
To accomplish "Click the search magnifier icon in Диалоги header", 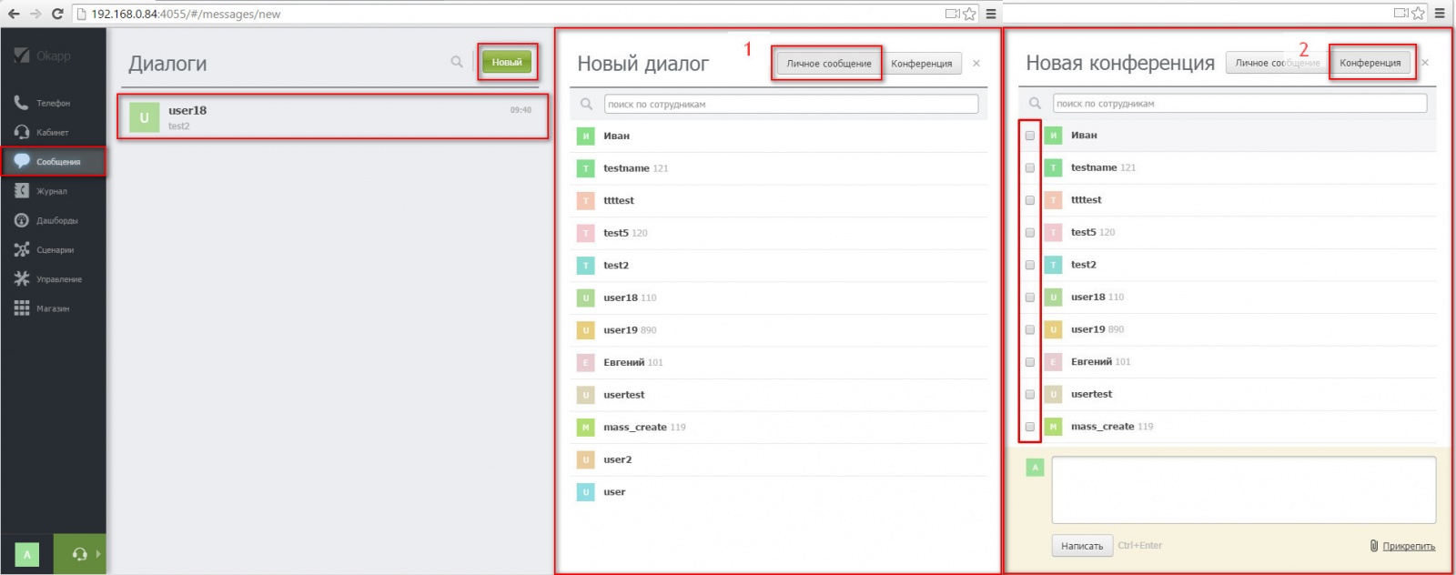I will [x=457, y=62].
